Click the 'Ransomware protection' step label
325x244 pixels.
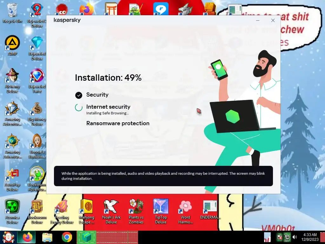coord(118,123)
